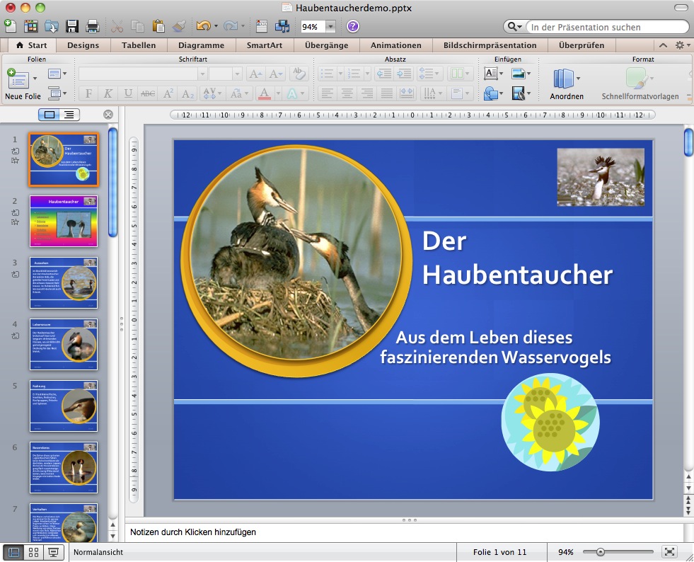Open the media browser toolbar icon
The height and width of the screenshot is (562, 694).
282,27
